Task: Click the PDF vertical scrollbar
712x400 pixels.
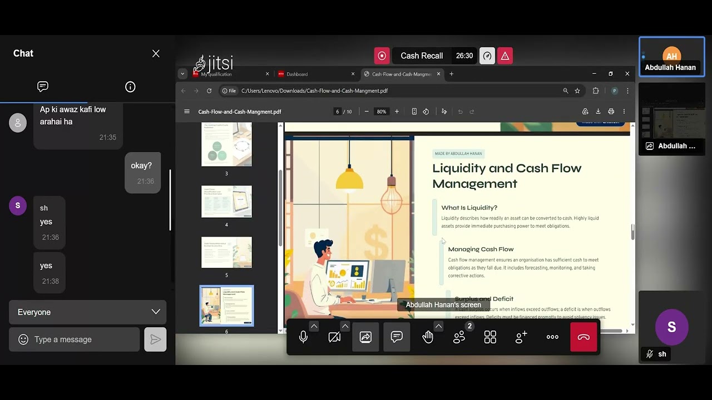Action: [x=632, y=232]
